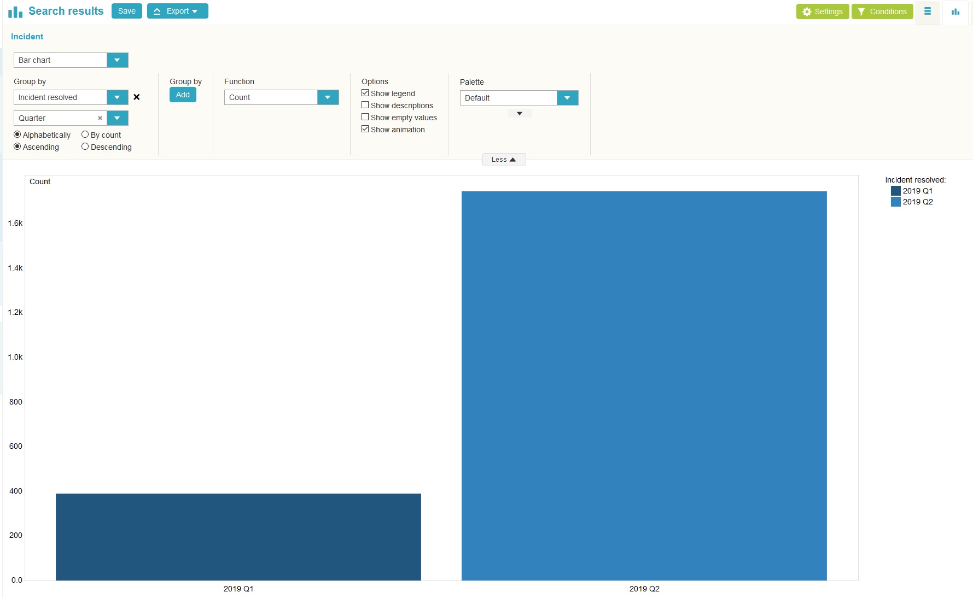Click the Save button

[x=126, y=11]
